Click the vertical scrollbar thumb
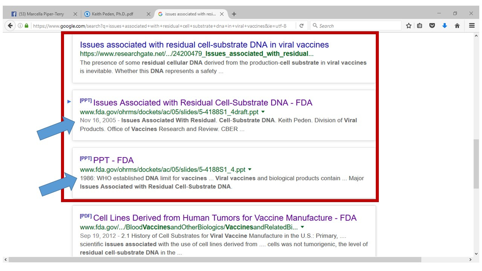Viewport: 482px width, 271px height. [476, 164]
